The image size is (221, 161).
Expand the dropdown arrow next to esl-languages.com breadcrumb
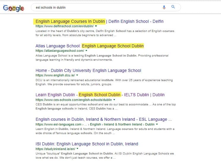pyautogui.click(x=157, y=124)
